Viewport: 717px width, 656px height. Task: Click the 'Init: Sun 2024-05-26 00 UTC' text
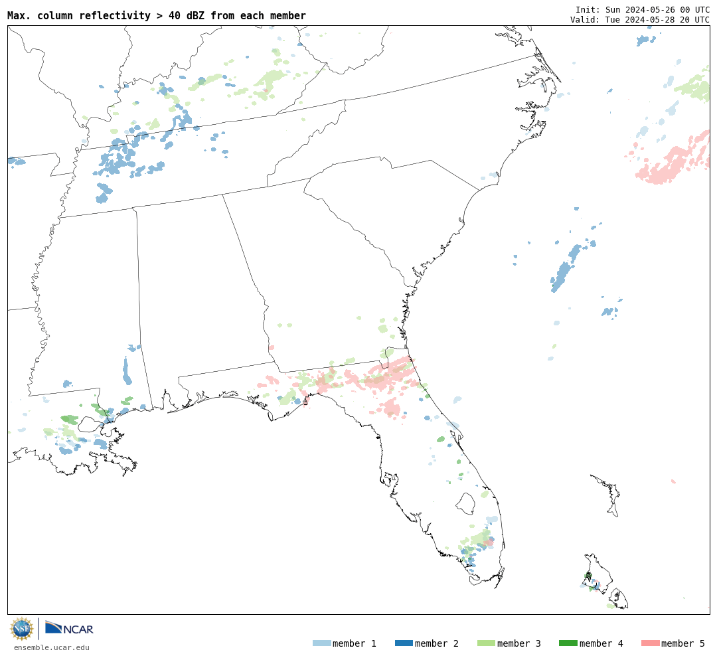pyautogui.click(x=643, y=10)
